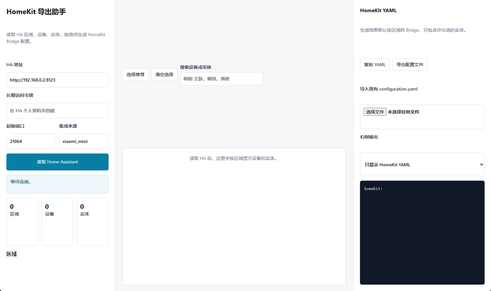Screen dimensions: 491x291
Task: Click the 读取 HA 后 placeholder message
Action: click(x=234, y=158)
